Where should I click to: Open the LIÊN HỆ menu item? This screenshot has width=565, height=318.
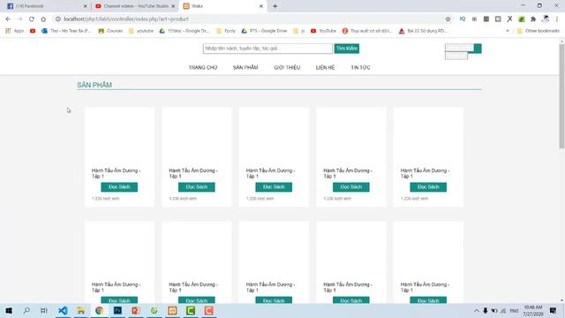pyautogui.click(x=326, y=67)
